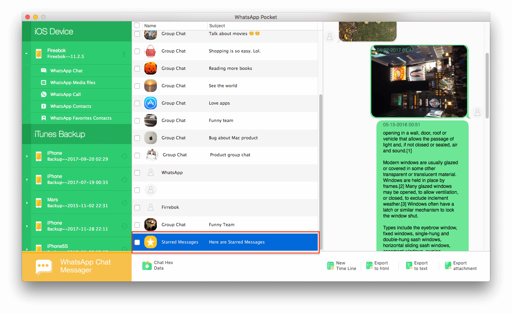Click the WhatsApp Call phone icon
Image resolution: width=512 pixels, height=313 pixels.
[43, 94]
